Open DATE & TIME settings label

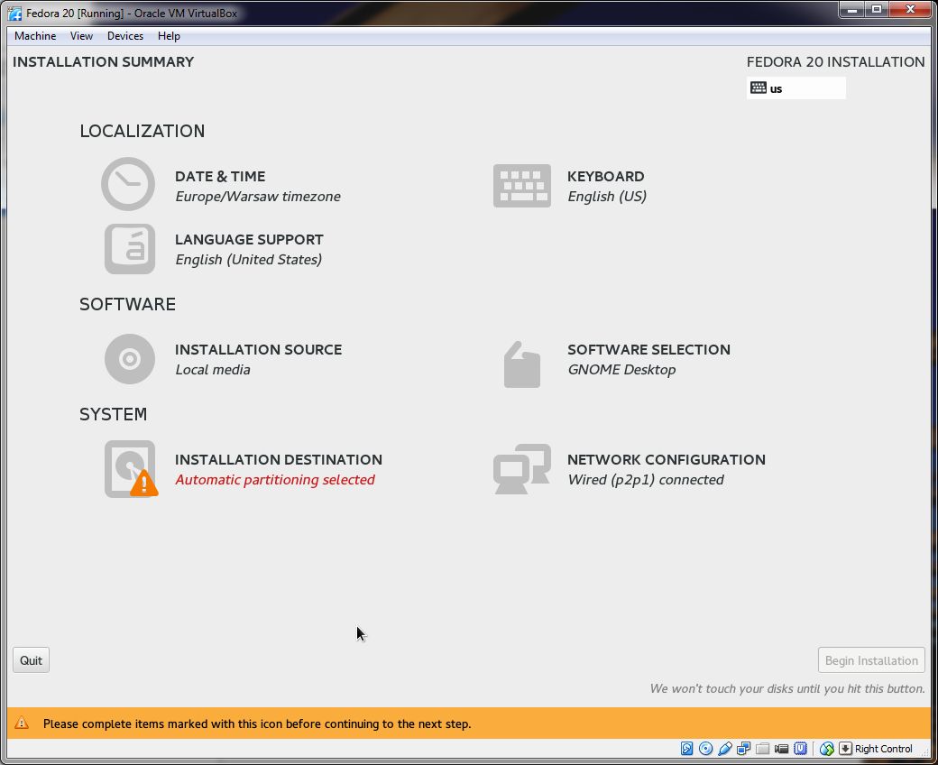click(220, 177)
